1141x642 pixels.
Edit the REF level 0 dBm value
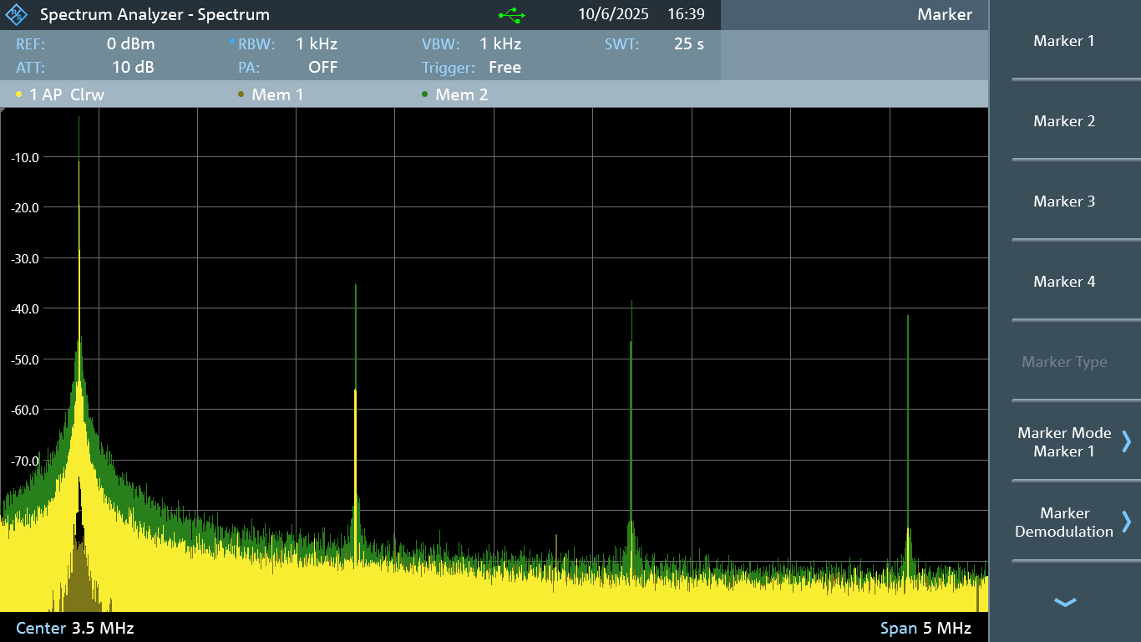point(130,44)
